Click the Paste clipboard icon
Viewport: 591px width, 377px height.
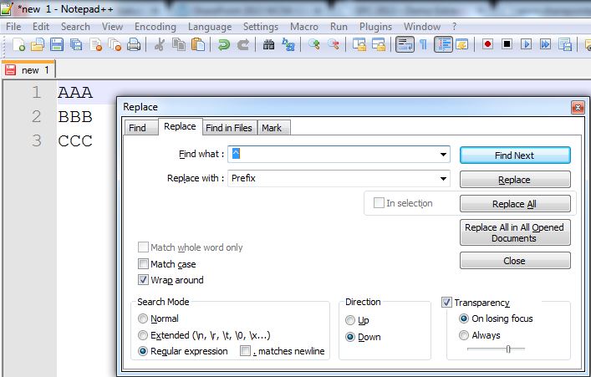(x=198, y=45)
